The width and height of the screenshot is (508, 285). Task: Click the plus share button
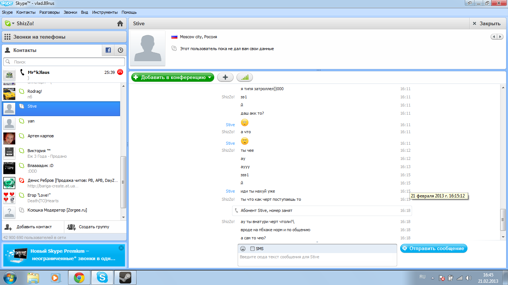tap(225, 77)
